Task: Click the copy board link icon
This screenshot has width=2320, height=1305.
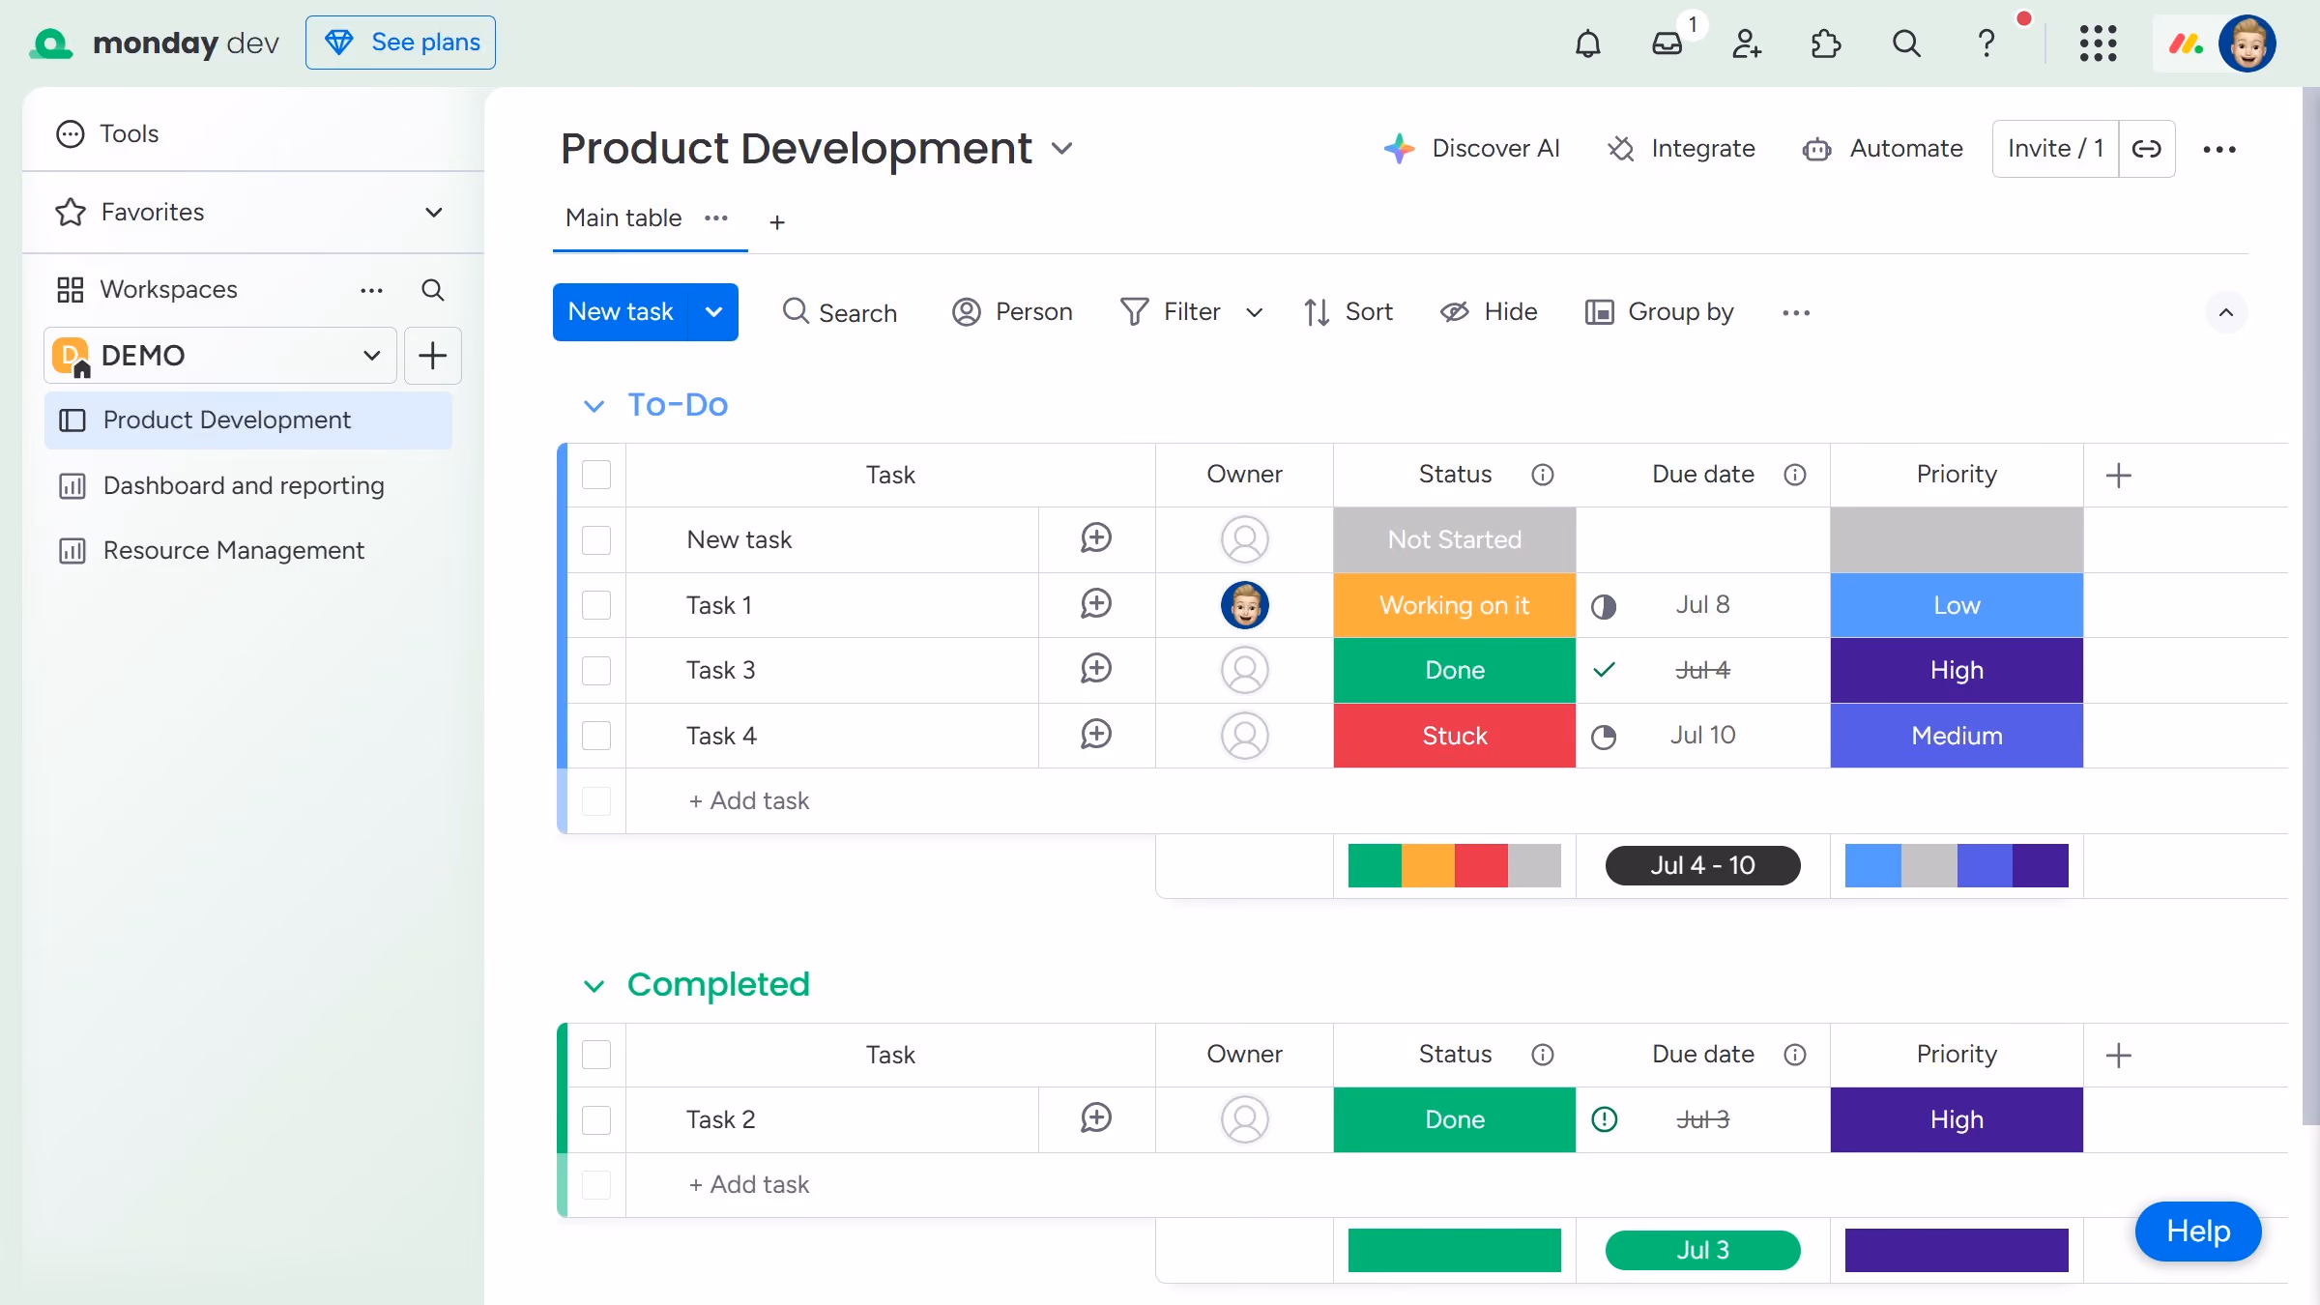Action: (2146, 149)
